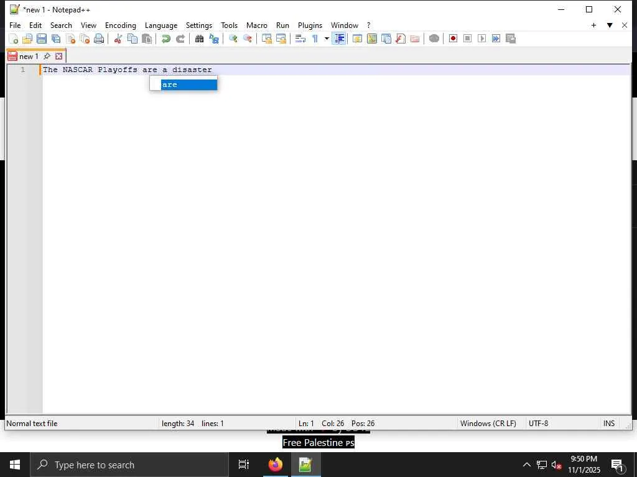Cut selection with the scissors icon
Image resolution: width=637 pixels, height=477 pixels.
118,39
